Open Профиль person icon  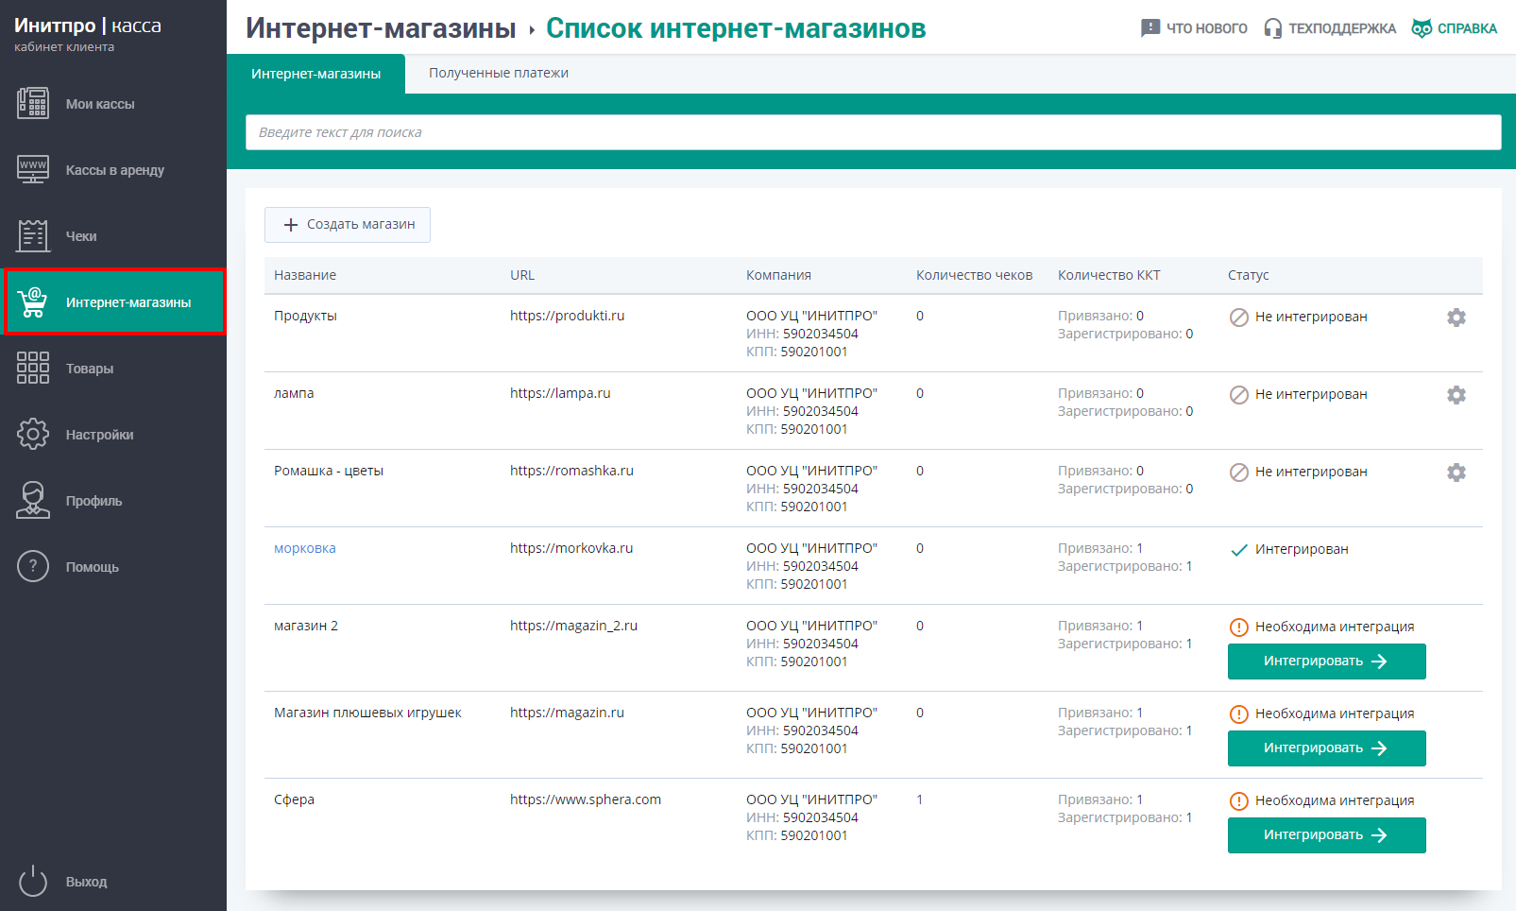[33, 500]
